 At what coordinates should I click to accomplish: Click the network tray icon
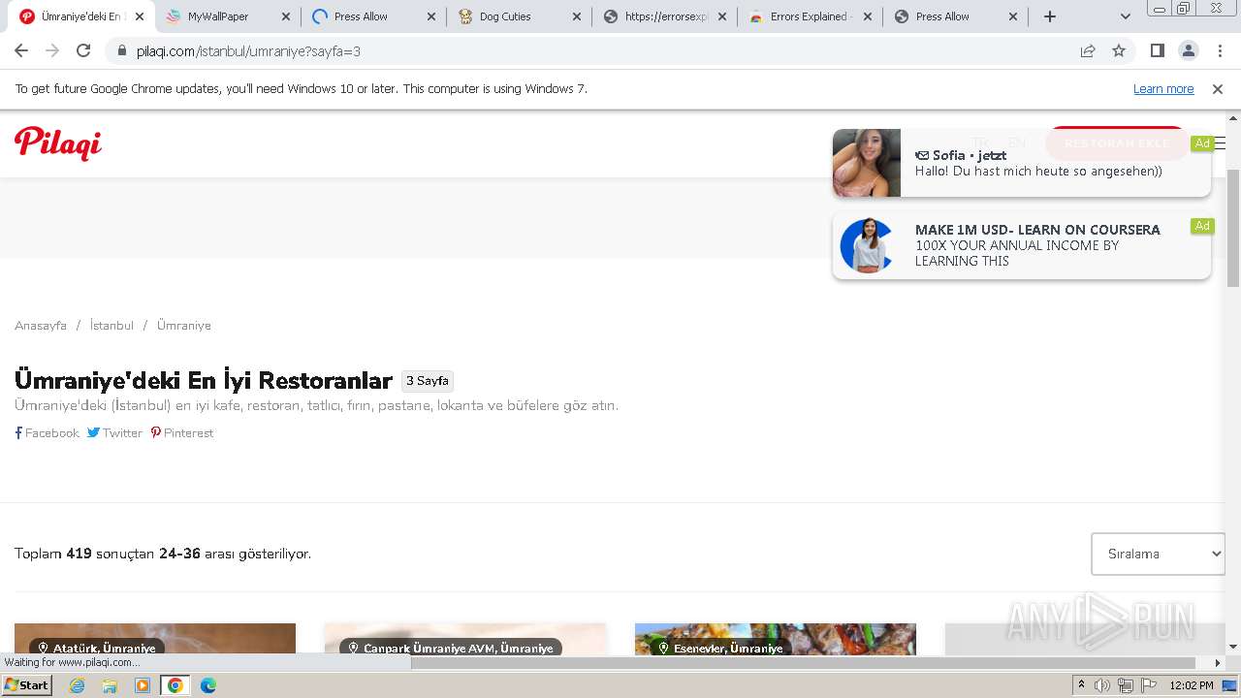(1125, 685)
